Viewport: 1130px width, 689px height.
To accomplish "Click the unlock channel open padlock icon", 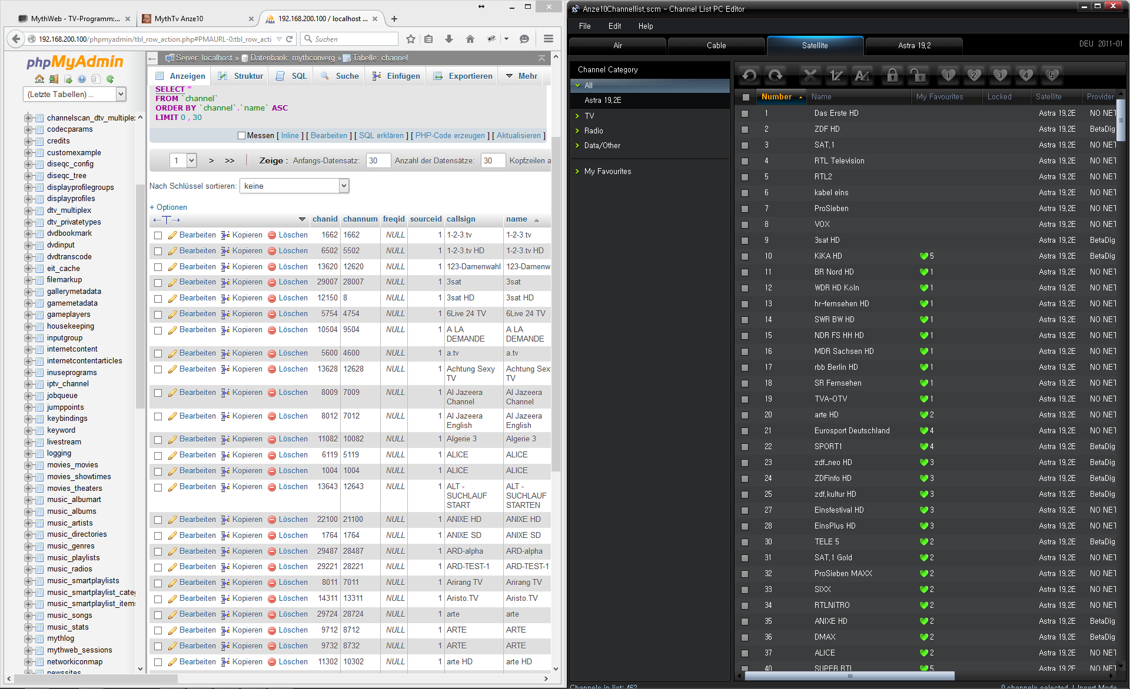I will [918, 75].
